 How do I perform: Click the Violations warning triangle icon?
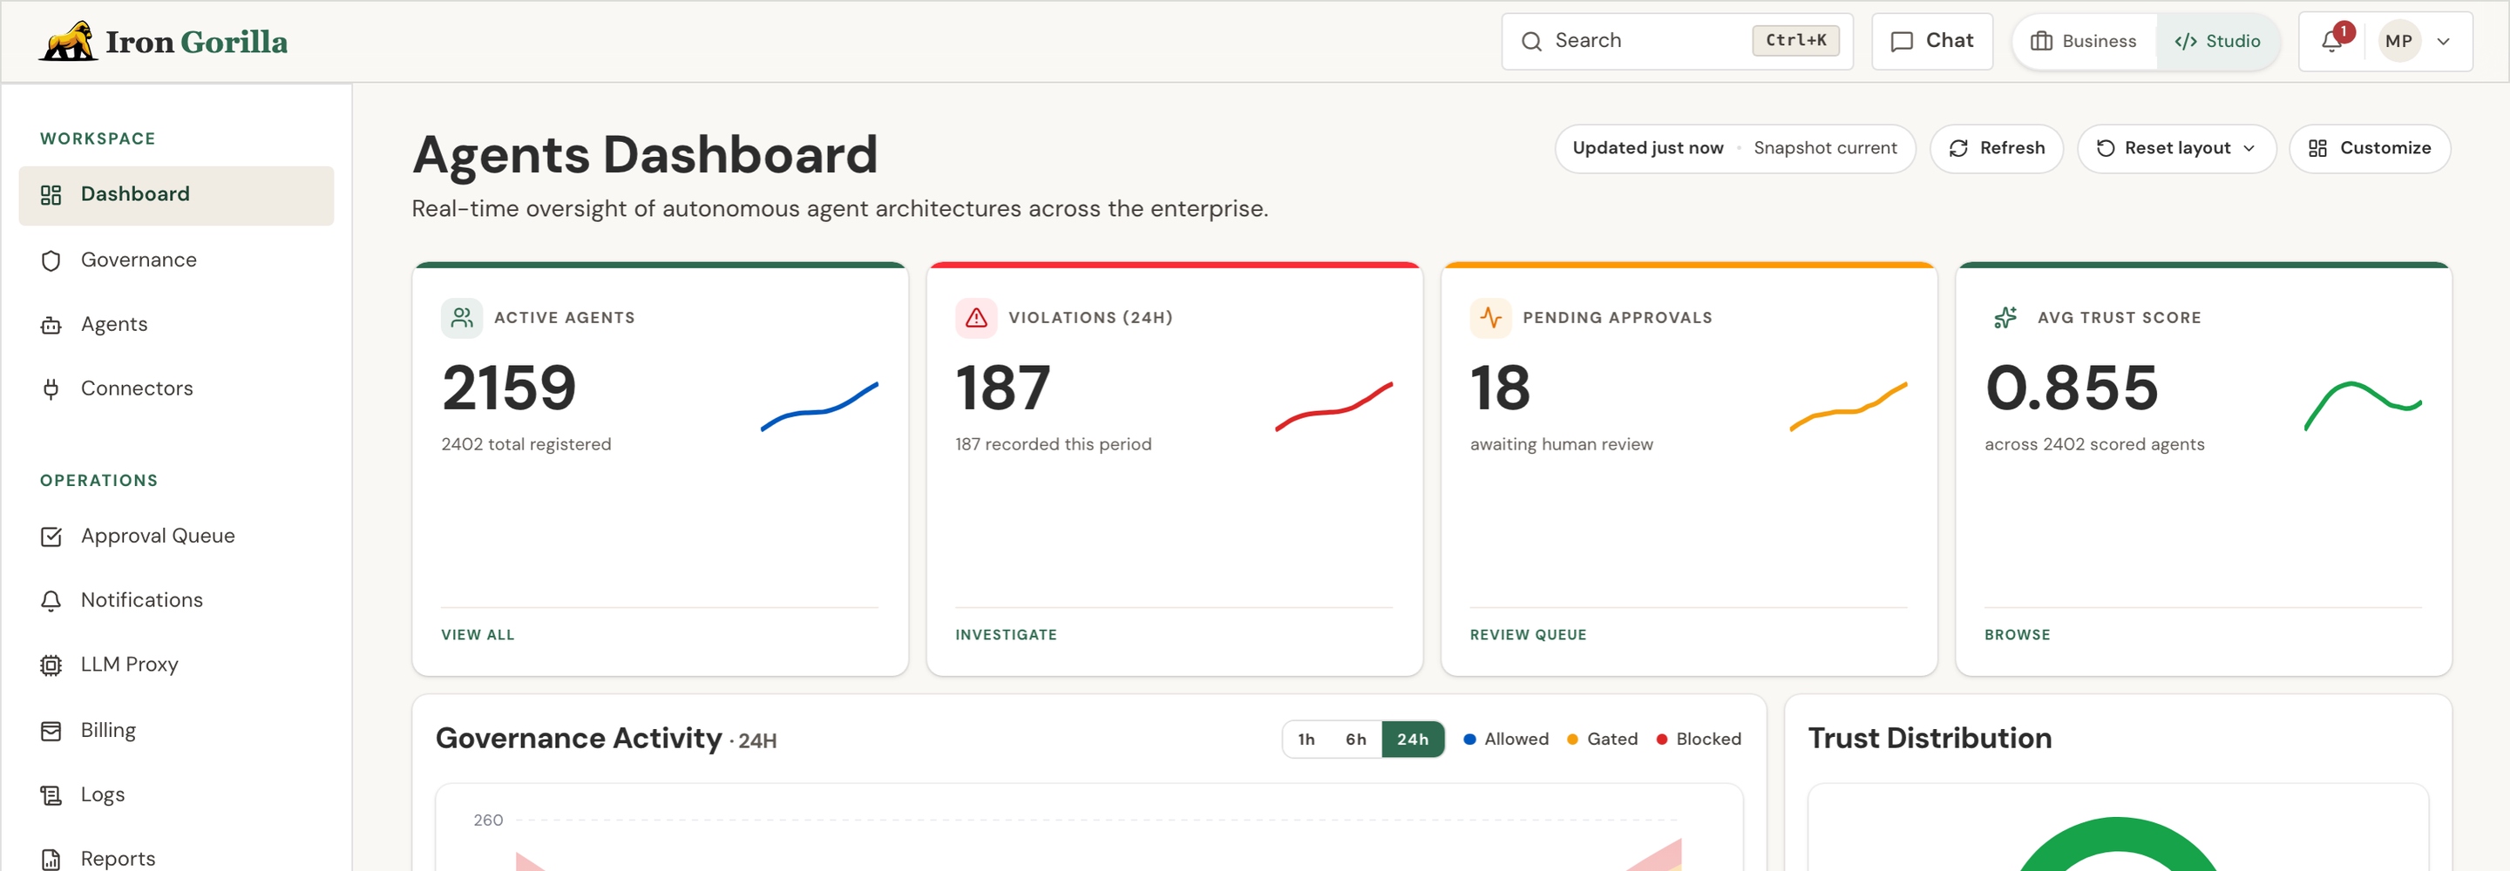click(x=976, y=318)
